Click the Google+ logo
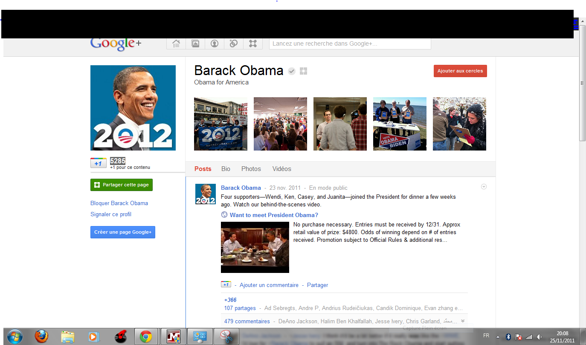The width and height of the screenshot is (586, 345). click(116, 43)
